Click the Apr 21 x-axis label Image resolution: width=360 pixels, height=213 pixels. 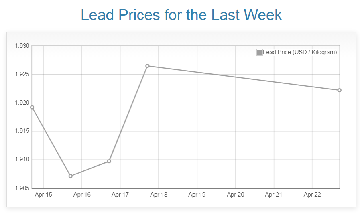pos(274,195)
